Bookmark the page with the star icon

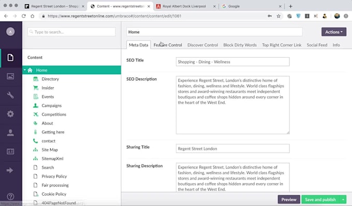pos(278,16)
